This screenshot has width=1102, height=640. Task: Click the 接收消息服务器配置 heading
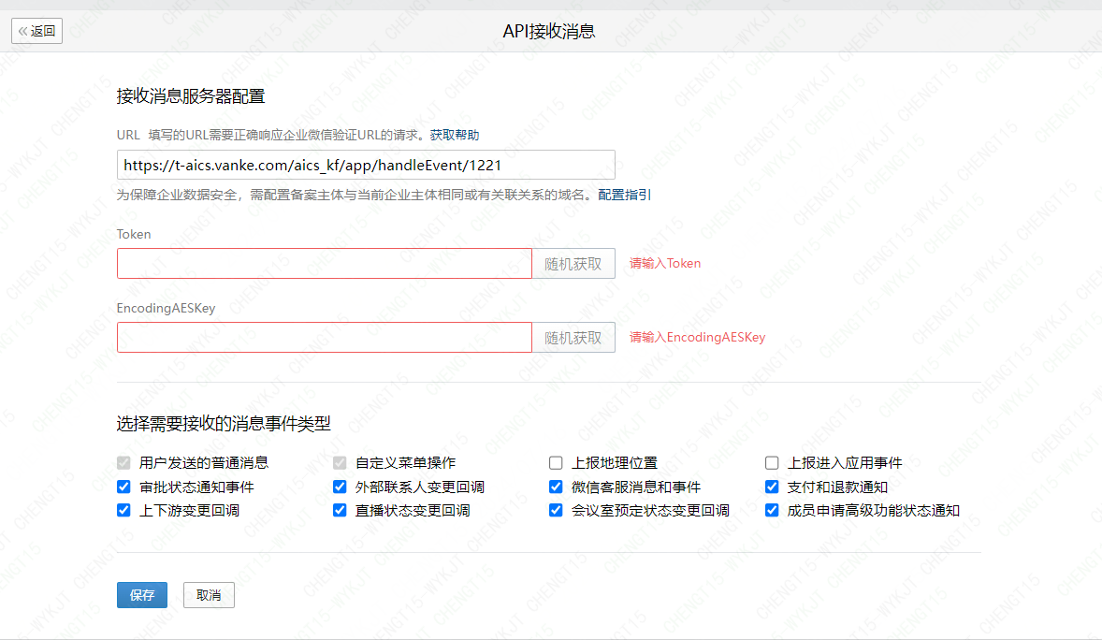(191, 96)
